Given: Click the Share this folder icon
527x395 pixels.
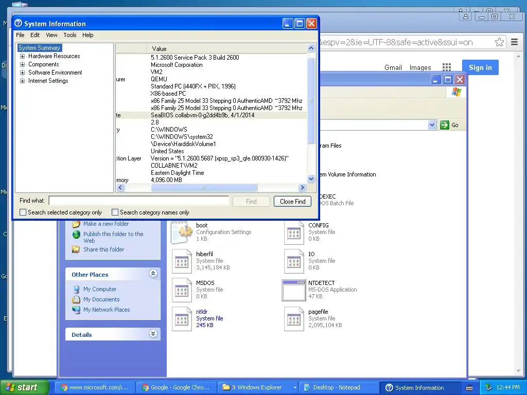Looking at the screenshot, I should [76, 249].
